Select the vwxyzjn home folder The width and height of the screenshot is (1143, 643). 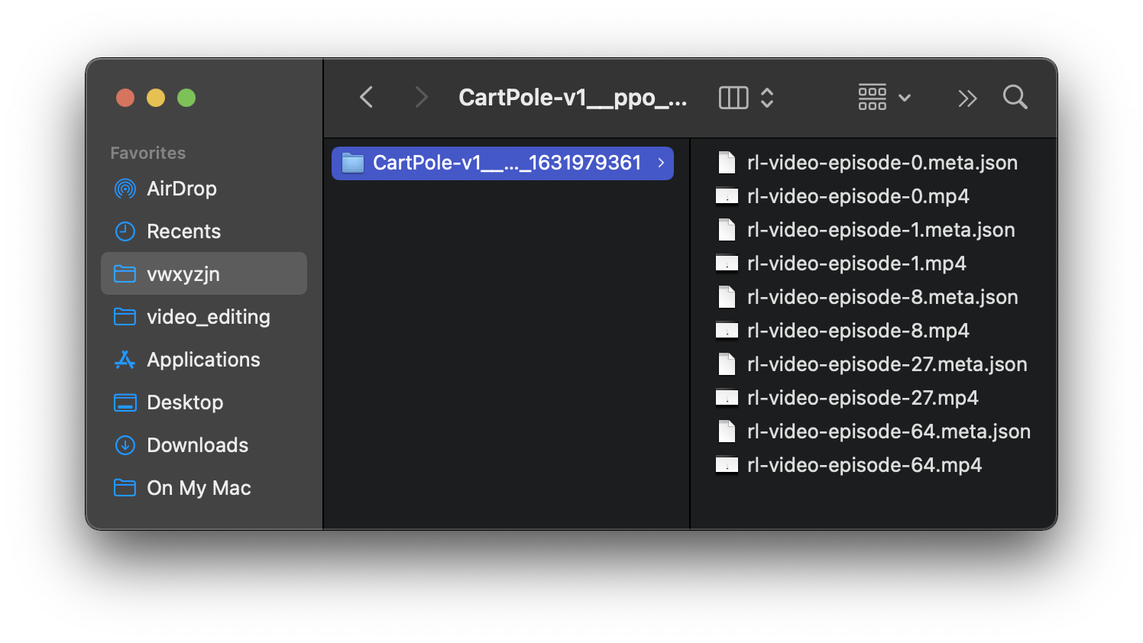point(204,273)
